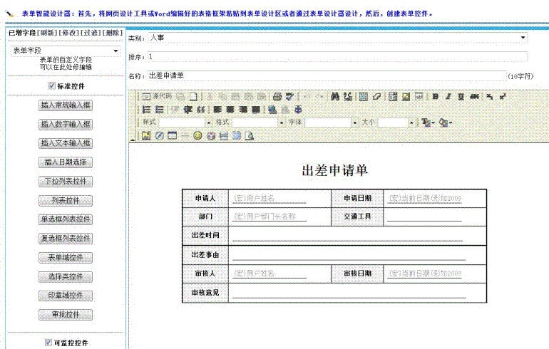Apply subscript formatting
The width and height of the screenshot is (549, 349).
tap(490, 96)
